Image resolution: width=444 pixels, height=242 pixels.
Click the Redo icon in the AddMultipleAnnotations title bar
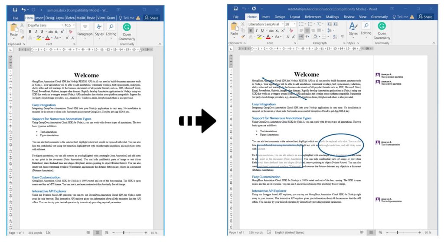click(x=254, y=9)
